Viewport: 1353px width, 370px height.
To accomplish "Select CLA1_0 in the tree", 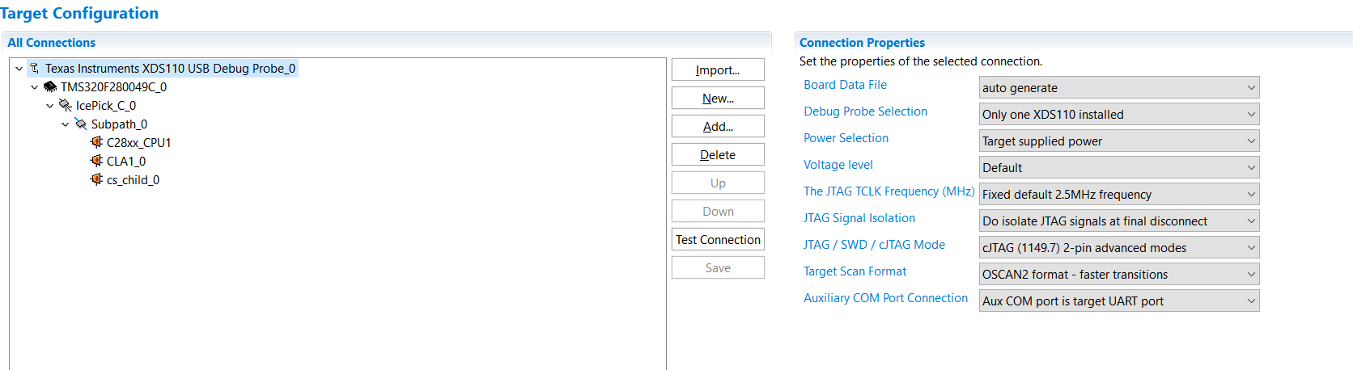I will tap(126, 162).
